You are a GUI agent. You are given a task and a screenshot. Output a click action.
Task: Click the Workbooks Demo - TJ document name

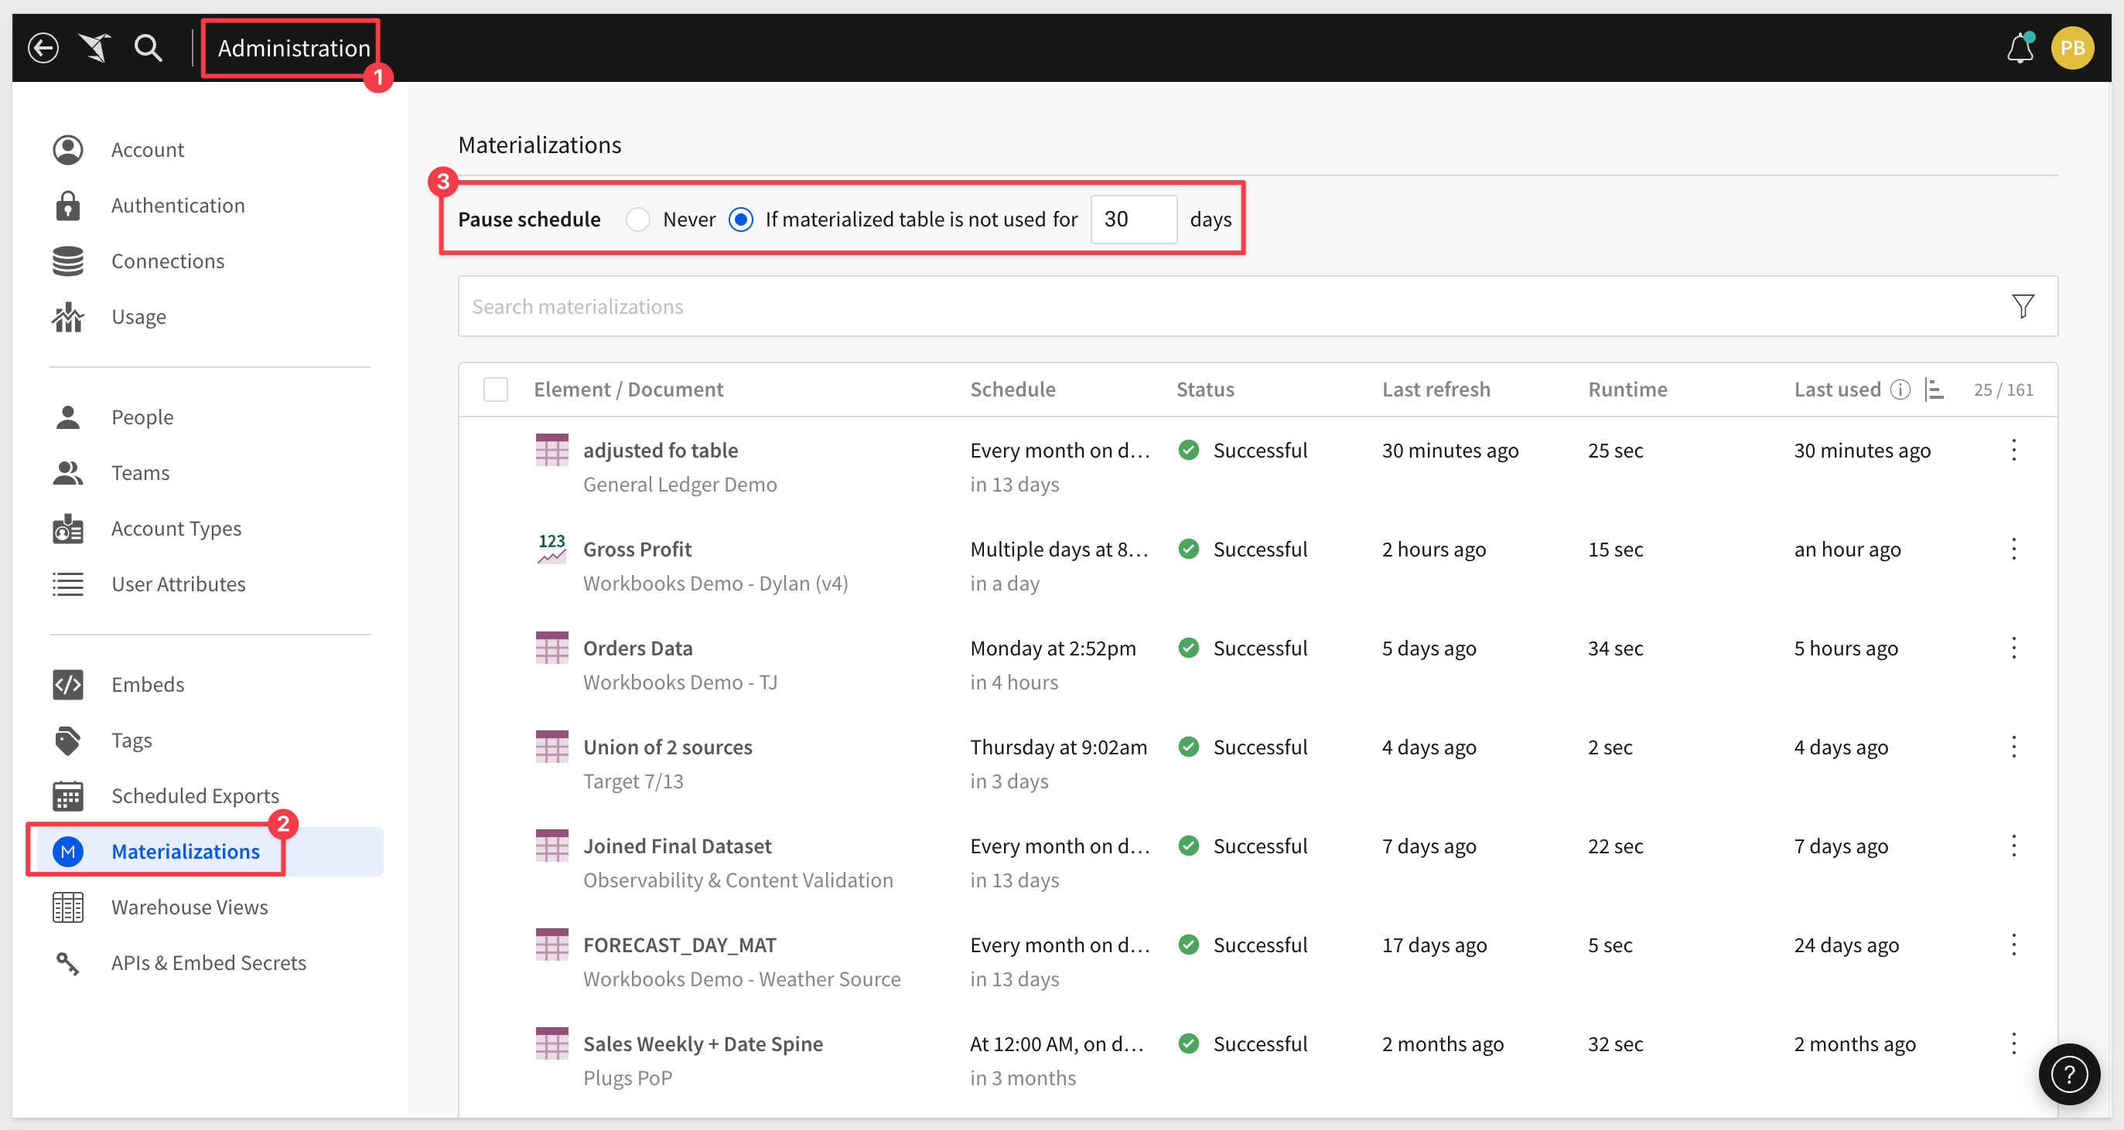point(680,682)
